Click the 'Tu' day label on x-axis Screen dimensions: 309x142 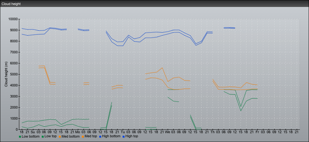pyautogui.click(x=123, y=132)
